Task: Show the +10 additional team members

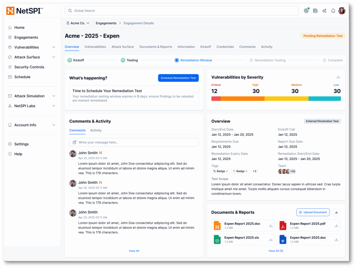Action: pos(293,171)
